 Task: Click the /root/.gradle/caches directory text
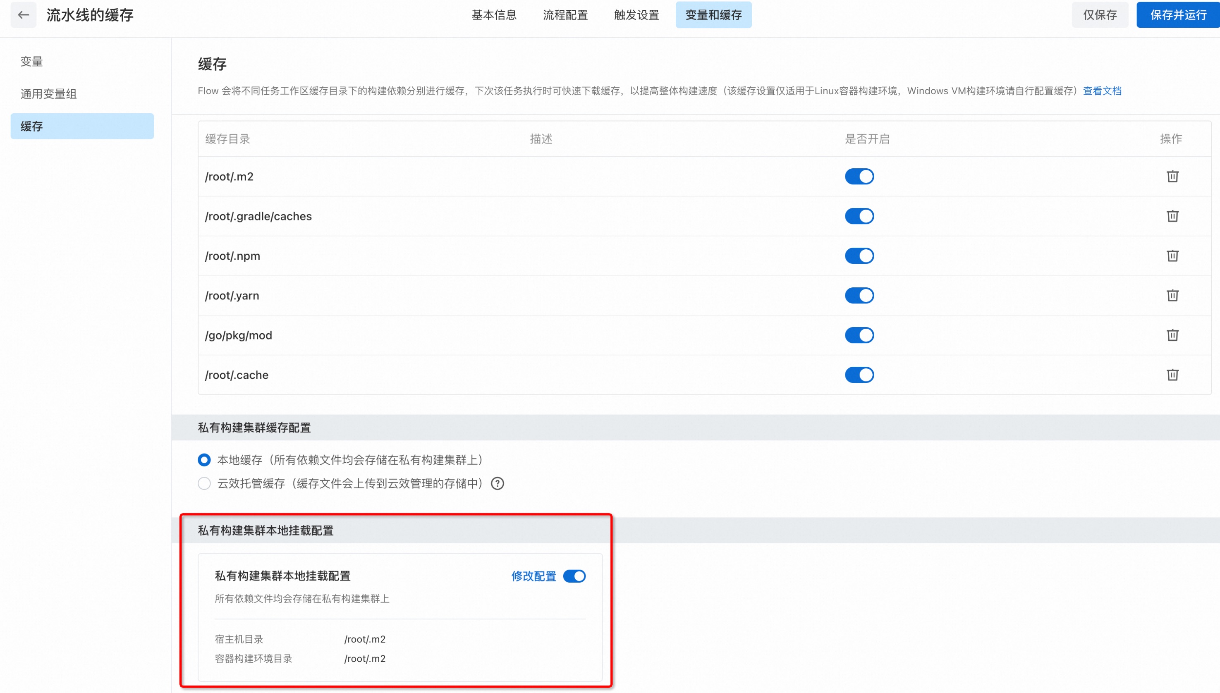pyautogui.click(x=258, y=216)
